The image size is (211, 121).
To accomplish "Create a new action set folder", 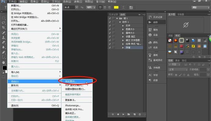I will [129, 114].
